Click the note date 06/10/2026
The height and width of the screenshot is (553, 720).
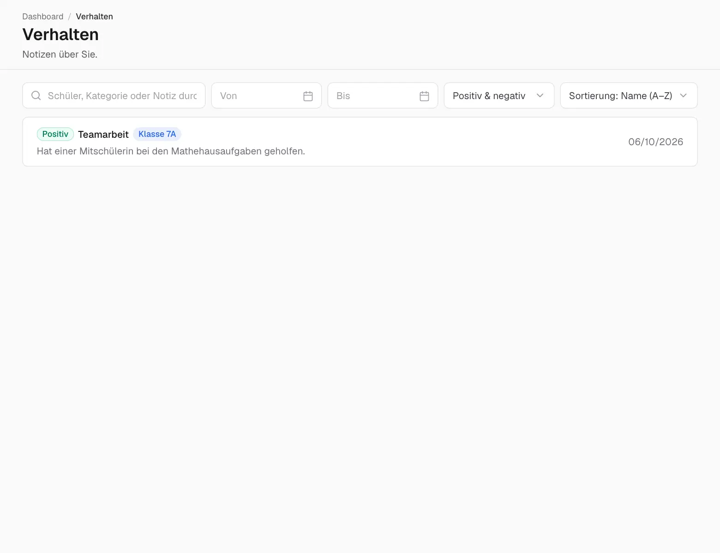click(x=655, y=142)
